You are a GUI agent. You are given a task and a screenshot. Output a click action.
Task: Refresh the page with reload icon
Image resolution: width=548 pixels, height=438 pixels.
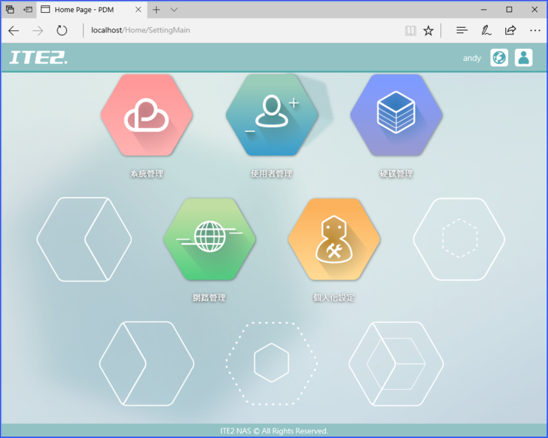coord(62,31)
